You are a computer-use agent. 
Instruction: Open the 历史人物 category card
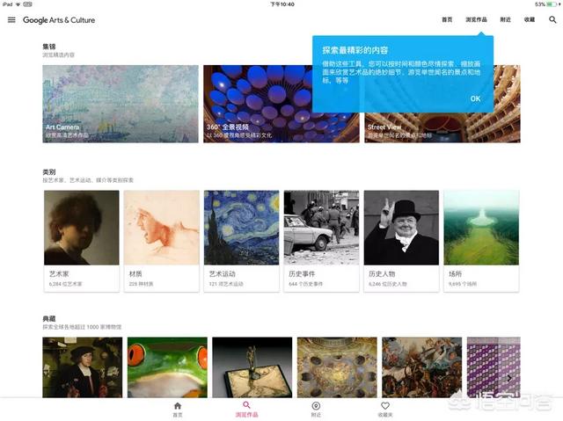point(401,241)
